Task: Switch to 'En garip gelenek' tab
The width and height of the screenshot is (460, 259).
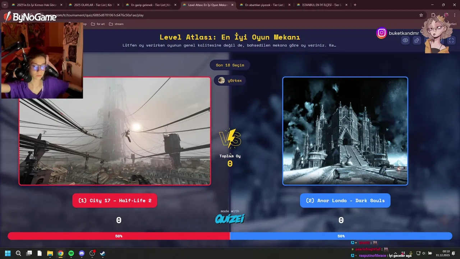Action: point(151,5)
